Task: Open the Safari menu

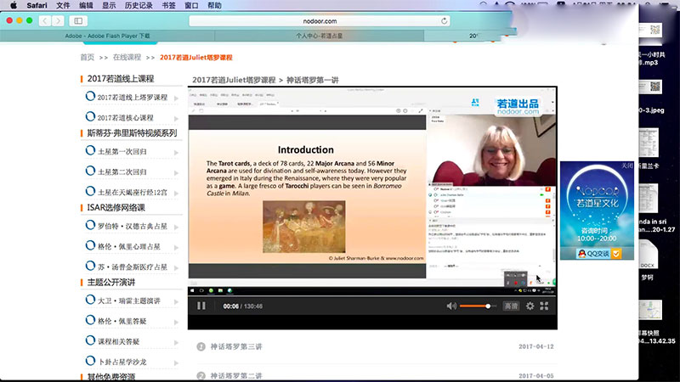Action: point(37,5)
